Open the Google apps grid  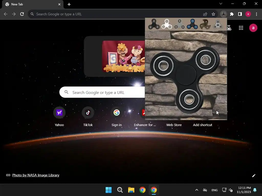pos(241,28)
